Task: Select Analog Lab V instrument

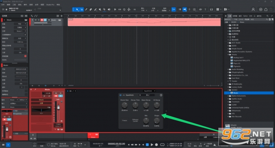Action: tap(238, 57)
